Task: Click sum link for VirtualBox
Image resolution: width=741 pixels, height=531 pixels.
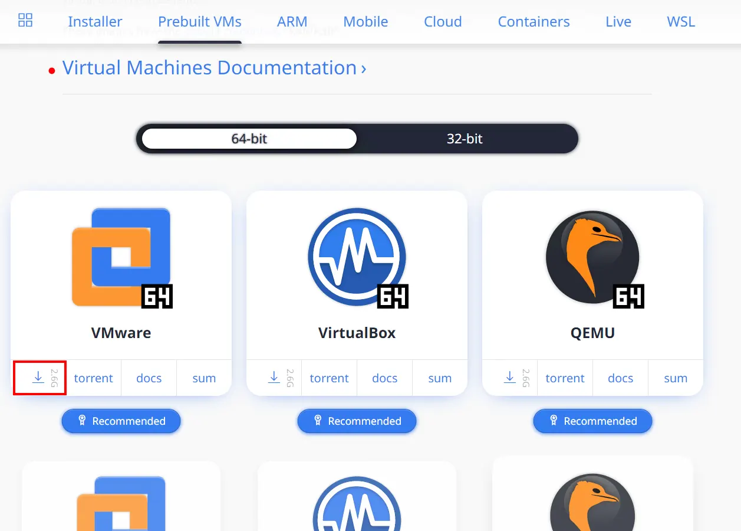Action: click(x=440, y=378)
